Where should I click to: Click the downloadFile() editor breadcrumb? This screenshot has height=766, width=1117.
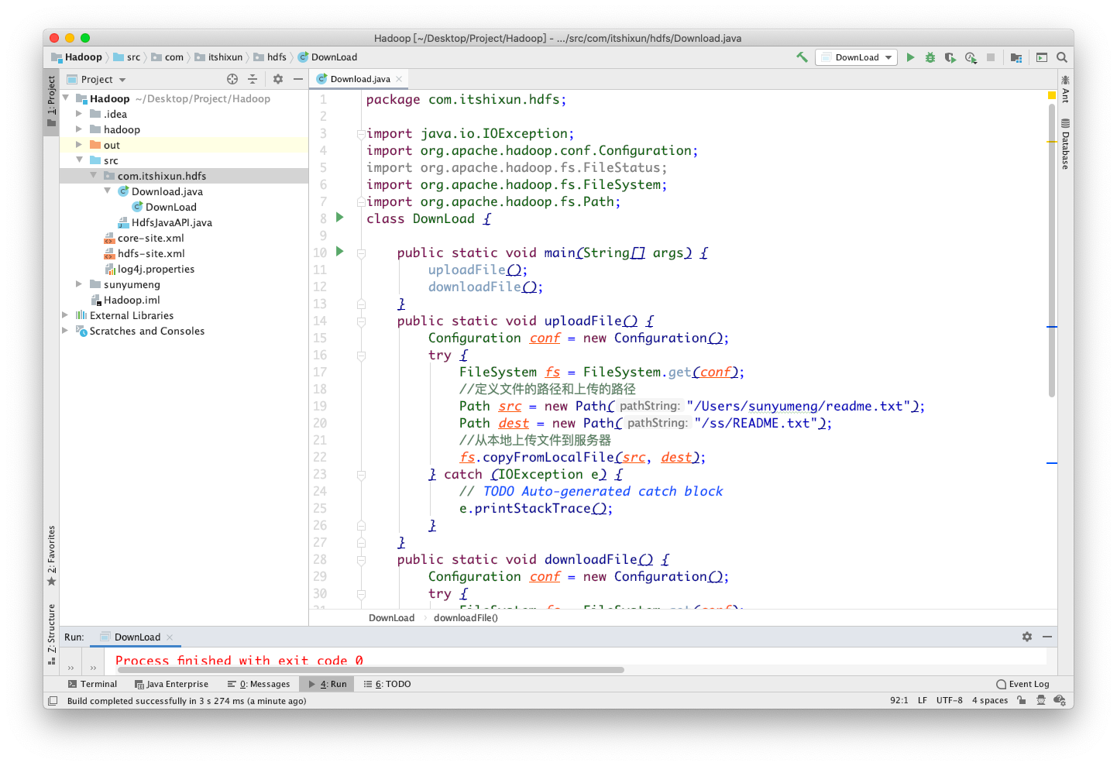466,617
